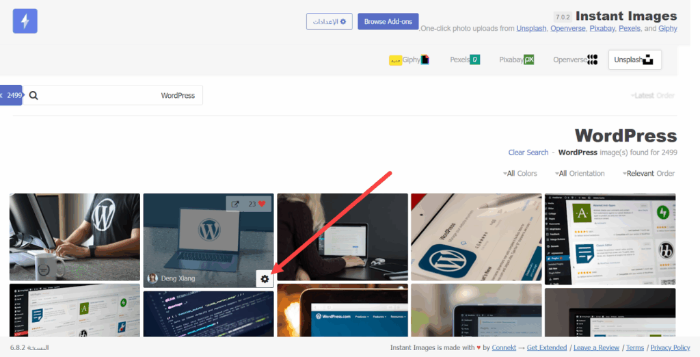This screenshot has width=700, height=357.
Task: Click the Deng Xiang avatar picture
Action: pyautogui.click(x=152, y=278)
